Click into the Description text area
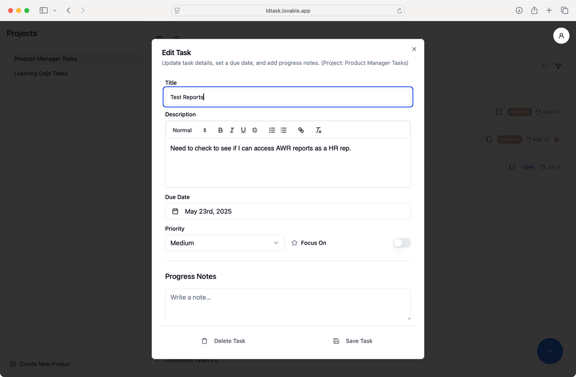The width and height of the screenshot is (576, 377). pos(288,163)
